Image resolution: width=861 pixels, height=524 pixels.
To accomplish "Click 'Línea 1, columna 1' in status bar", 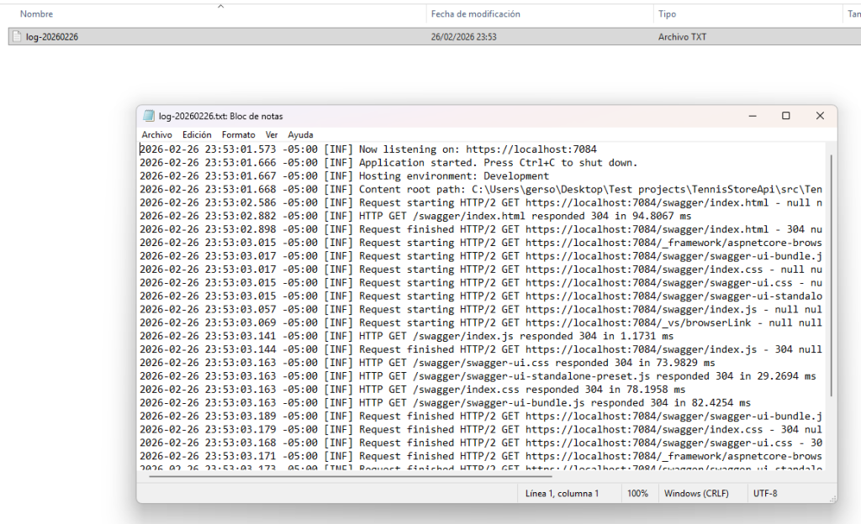I will (562, 493).
